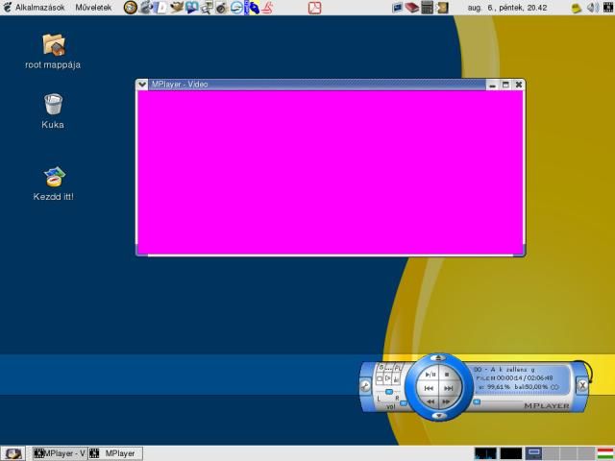
Task: Click the small square button in MPlayer panel
Action: coord(380,379)
